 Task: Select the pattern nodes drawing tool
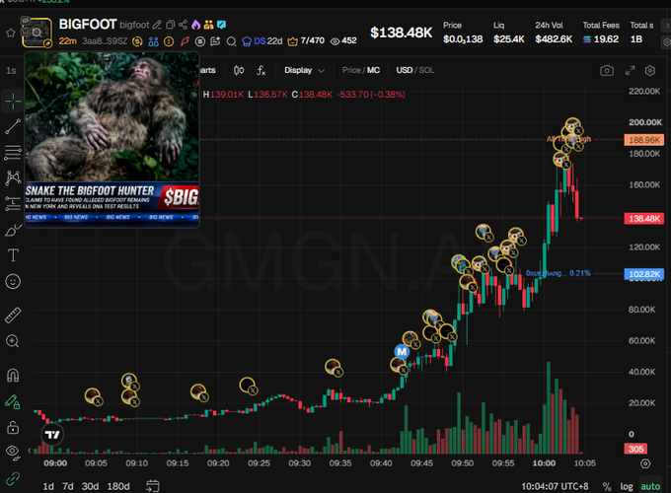13,177
